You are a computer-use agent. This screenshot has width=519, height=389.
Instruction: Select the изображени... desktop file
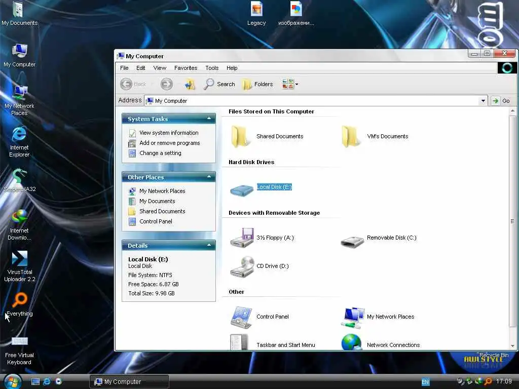[296, 14]
